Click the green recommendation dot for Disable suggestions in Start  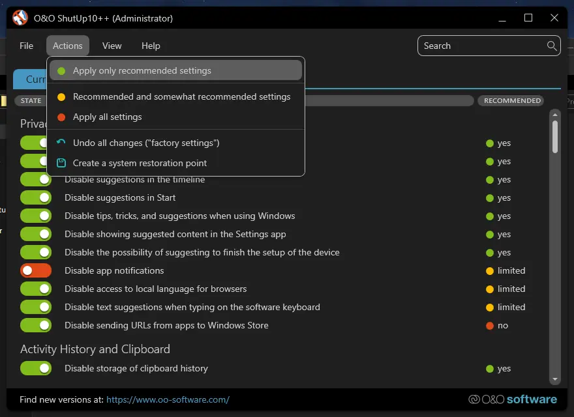pyautogui.click(x=489, y=198)
